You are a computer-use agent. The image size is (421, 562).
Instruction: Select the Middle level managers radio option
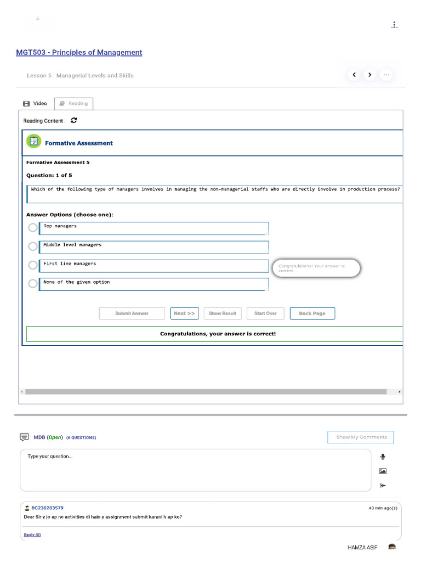[33, 246]
